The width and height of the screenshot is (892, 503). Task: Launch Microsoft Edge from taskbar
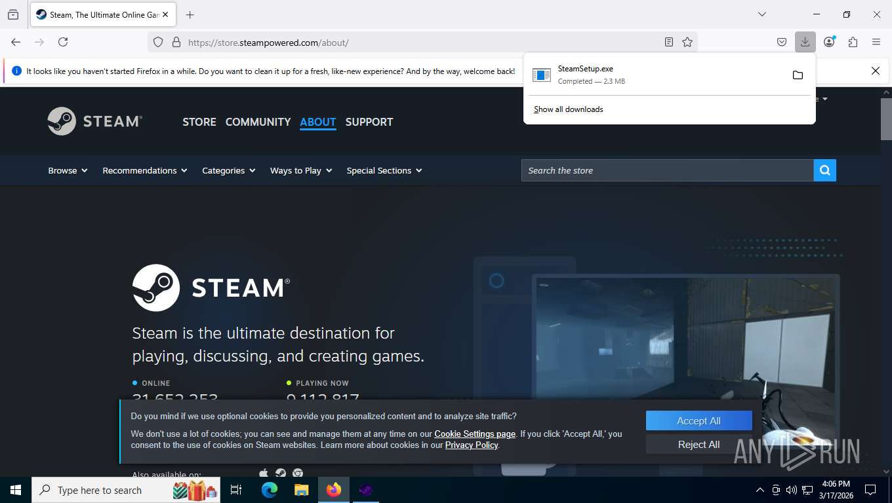coord(270,490)
